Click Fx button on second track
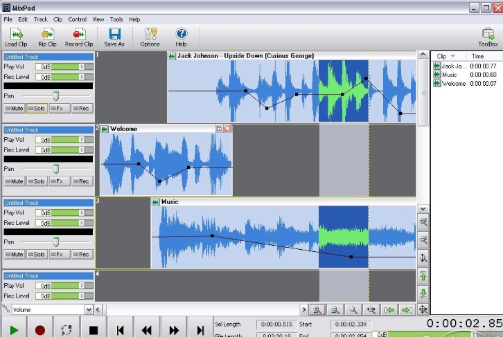This screenshot has width=503, height=337. tap(59, 181)
